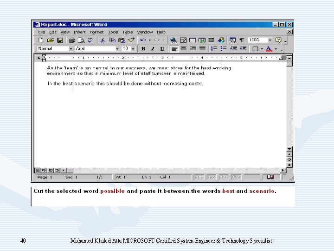The image size is (334, 251).
Task: Switch to Normal view at bottom left
Action: (x=38, y=170)
